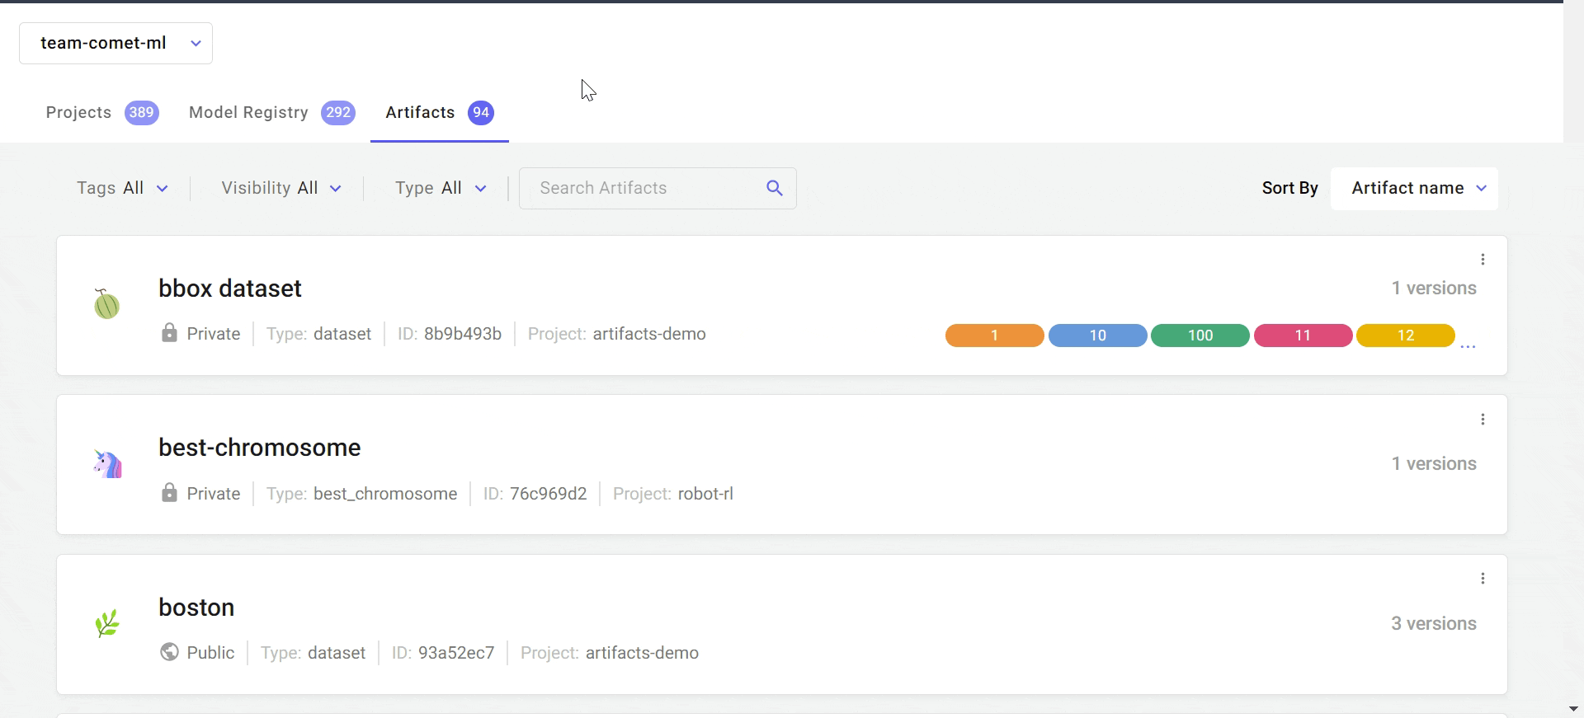Open the Type All filter dropdown
The height and width of the screenshot is (718, 1584).
pyautogui.click(x=440, y=188)
